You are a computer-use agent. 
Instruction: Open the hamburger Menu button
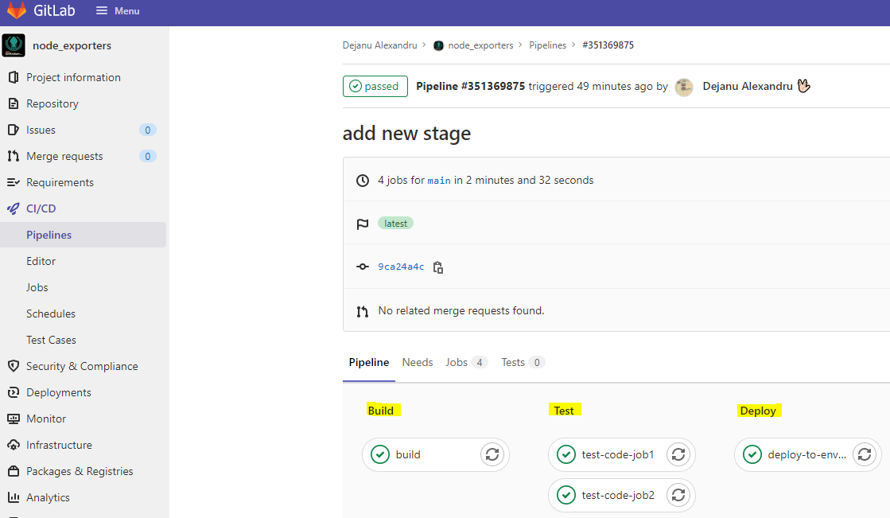(118, 11)
